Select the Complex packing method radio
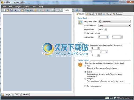This screenshot has height=100, width=134. click(x=85, y=79)
